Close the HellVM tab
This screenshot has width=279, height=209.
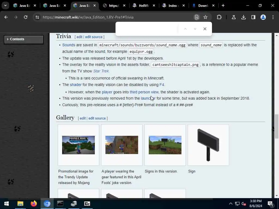click(154, 5)
